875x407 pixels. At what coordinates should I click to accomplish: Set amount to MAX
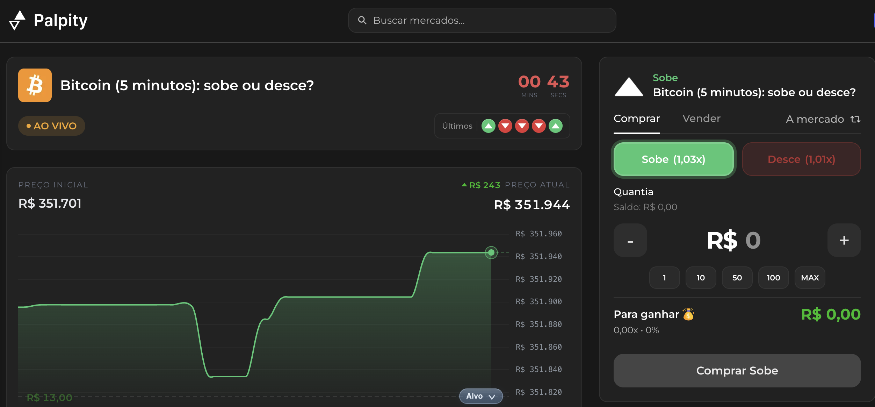(810, 278)
